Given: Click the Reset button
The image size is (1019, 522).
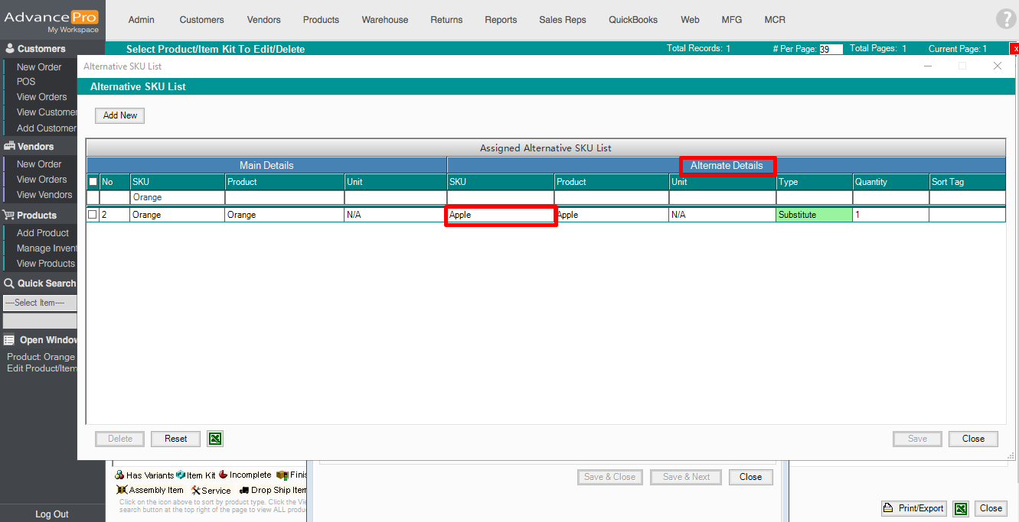Looking at the screenshot, I should (x=175, y=439).
